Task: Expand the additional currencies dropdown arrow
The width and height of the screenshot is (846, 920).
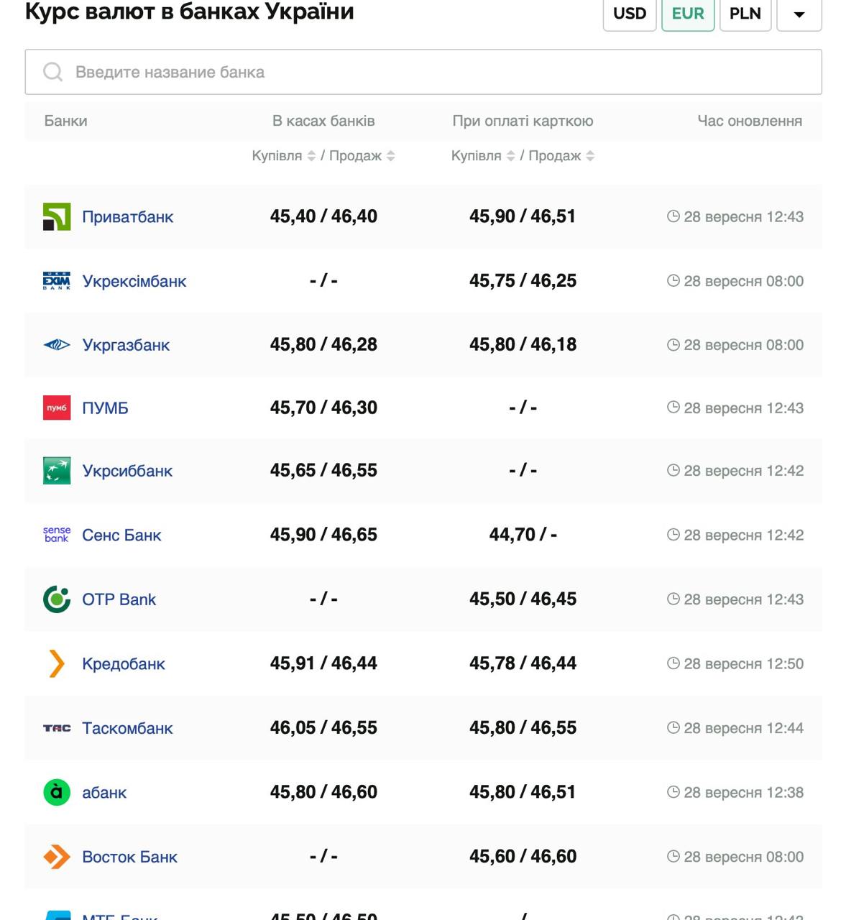Action: coord(799,14)
